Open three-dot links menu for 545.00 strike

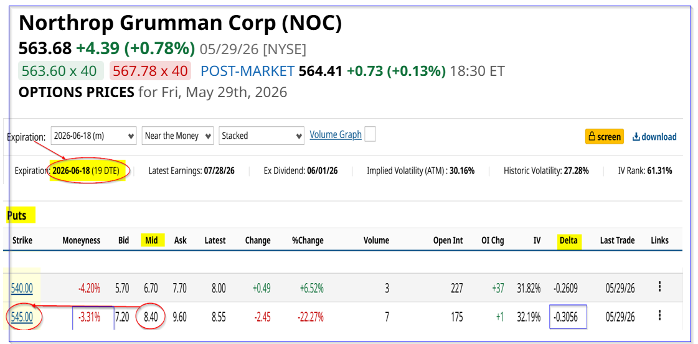659,317
